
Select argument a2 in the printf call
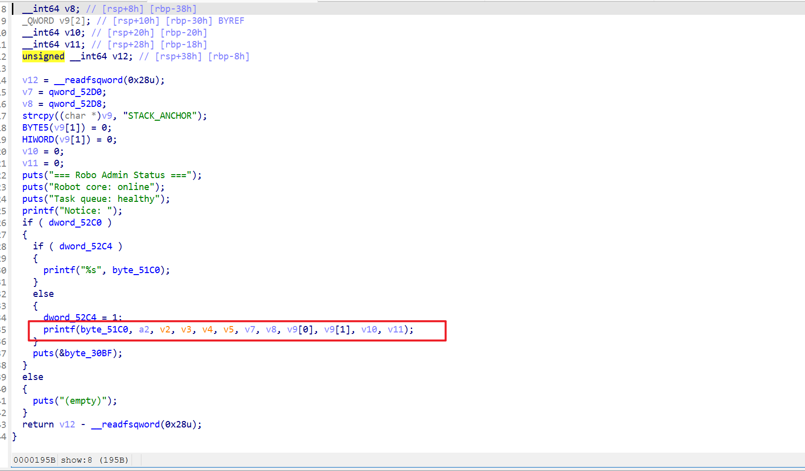tap(144, 330)
